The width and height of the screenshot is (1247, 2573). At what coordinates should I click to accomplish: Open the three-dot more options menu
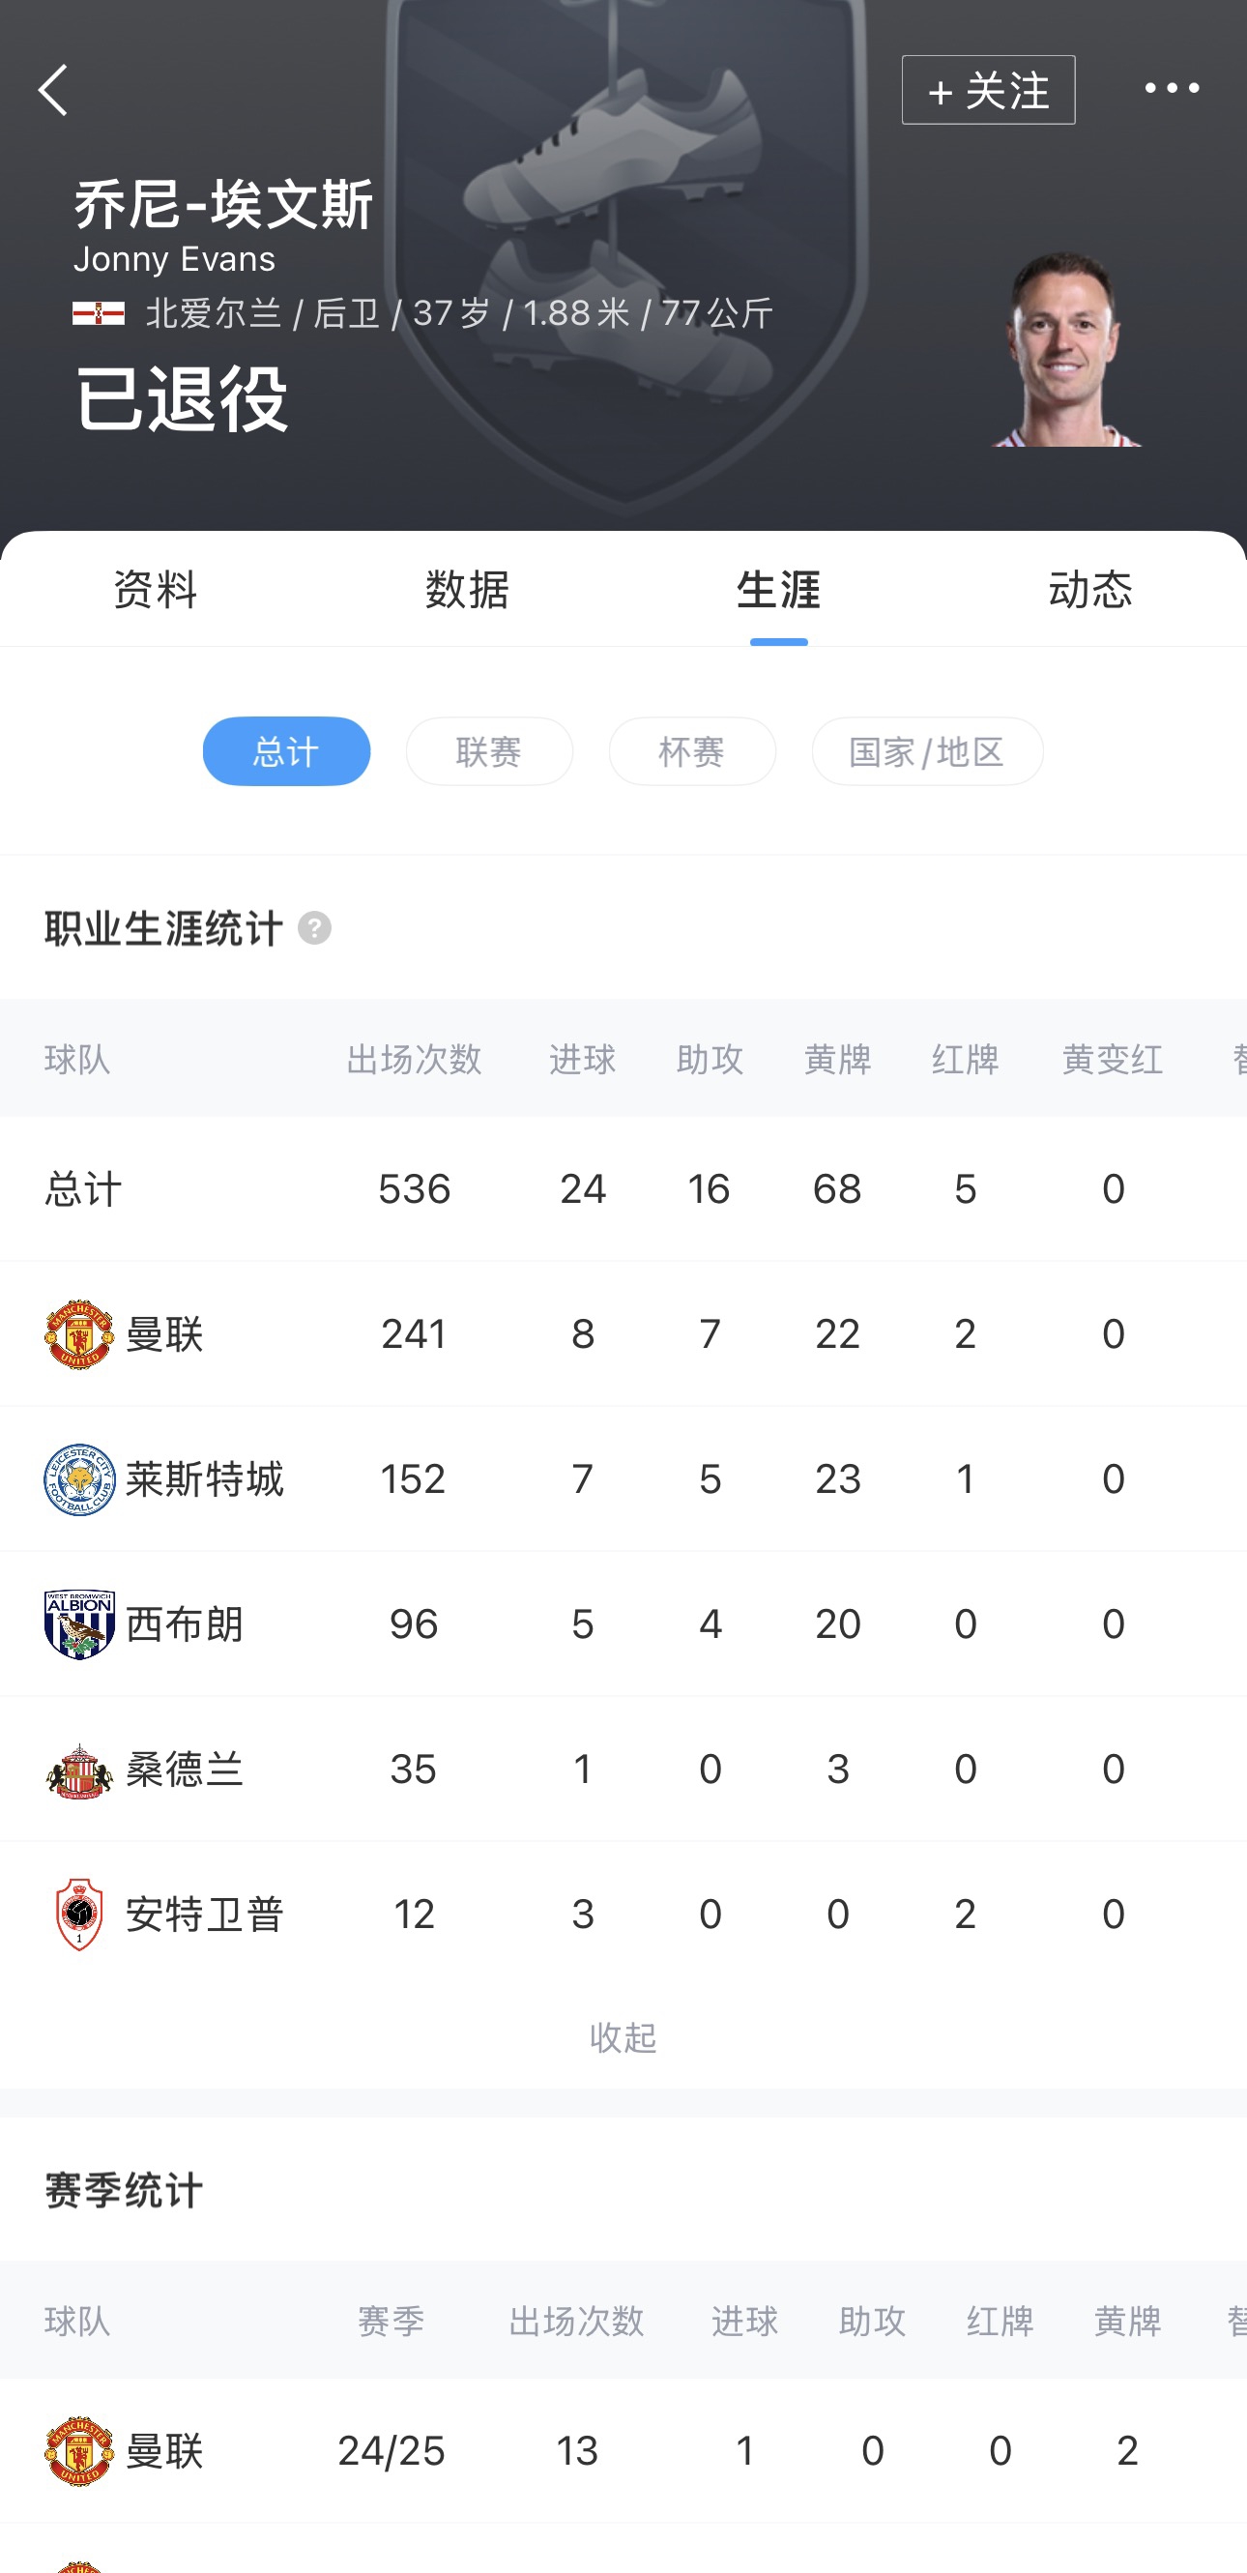pos(1172,89)
